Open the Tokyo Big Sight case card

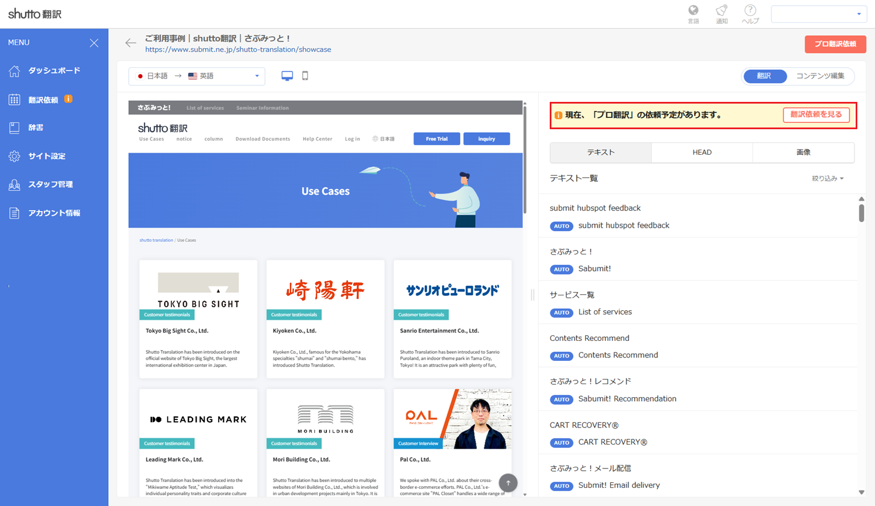(198, 319)
